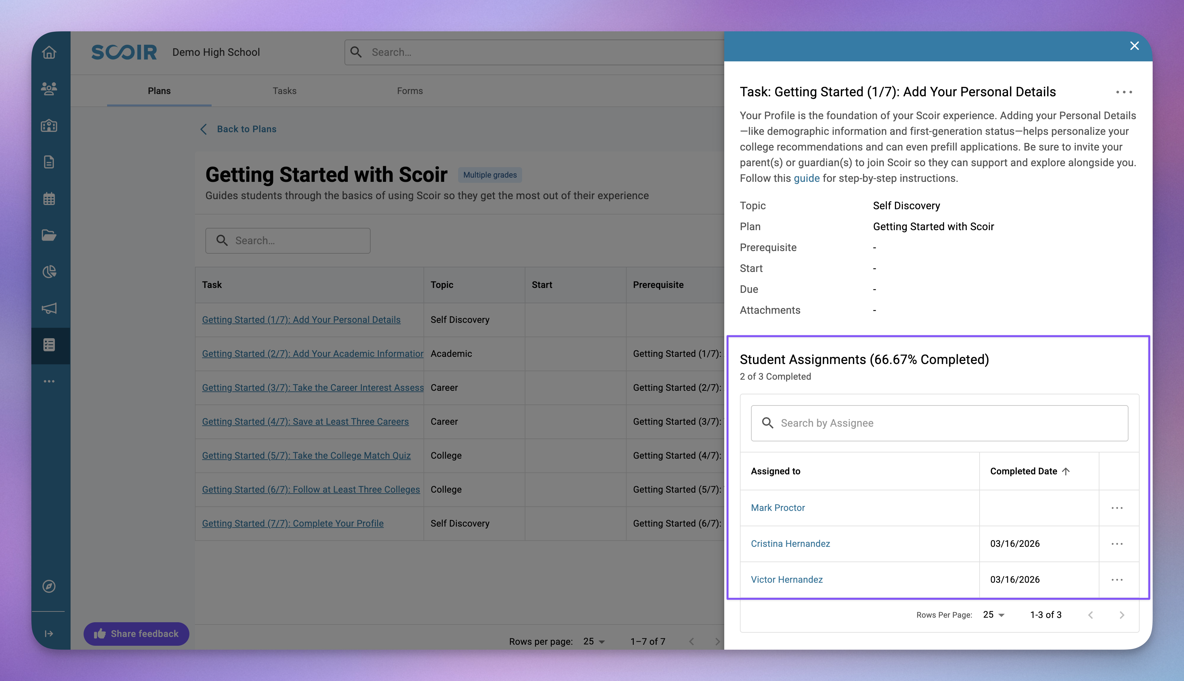
Task: Click the Share feedback button
Action: pos(136,633)
